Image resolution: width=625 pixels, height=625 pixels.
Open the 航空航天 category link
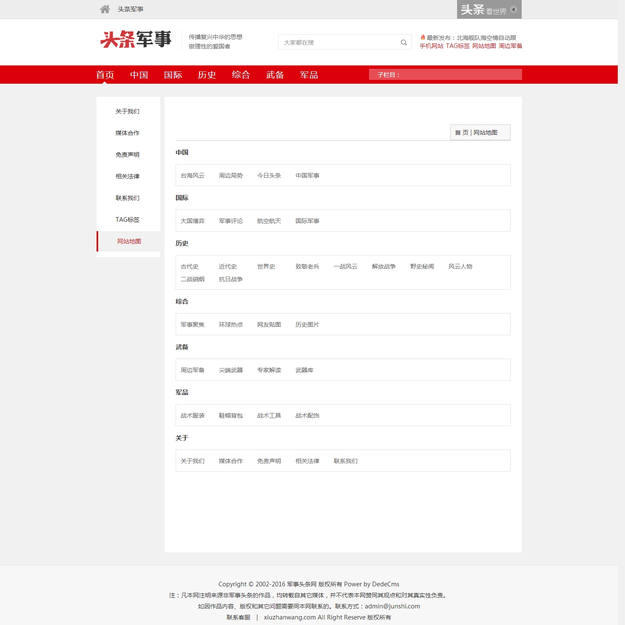click(269, 221)
